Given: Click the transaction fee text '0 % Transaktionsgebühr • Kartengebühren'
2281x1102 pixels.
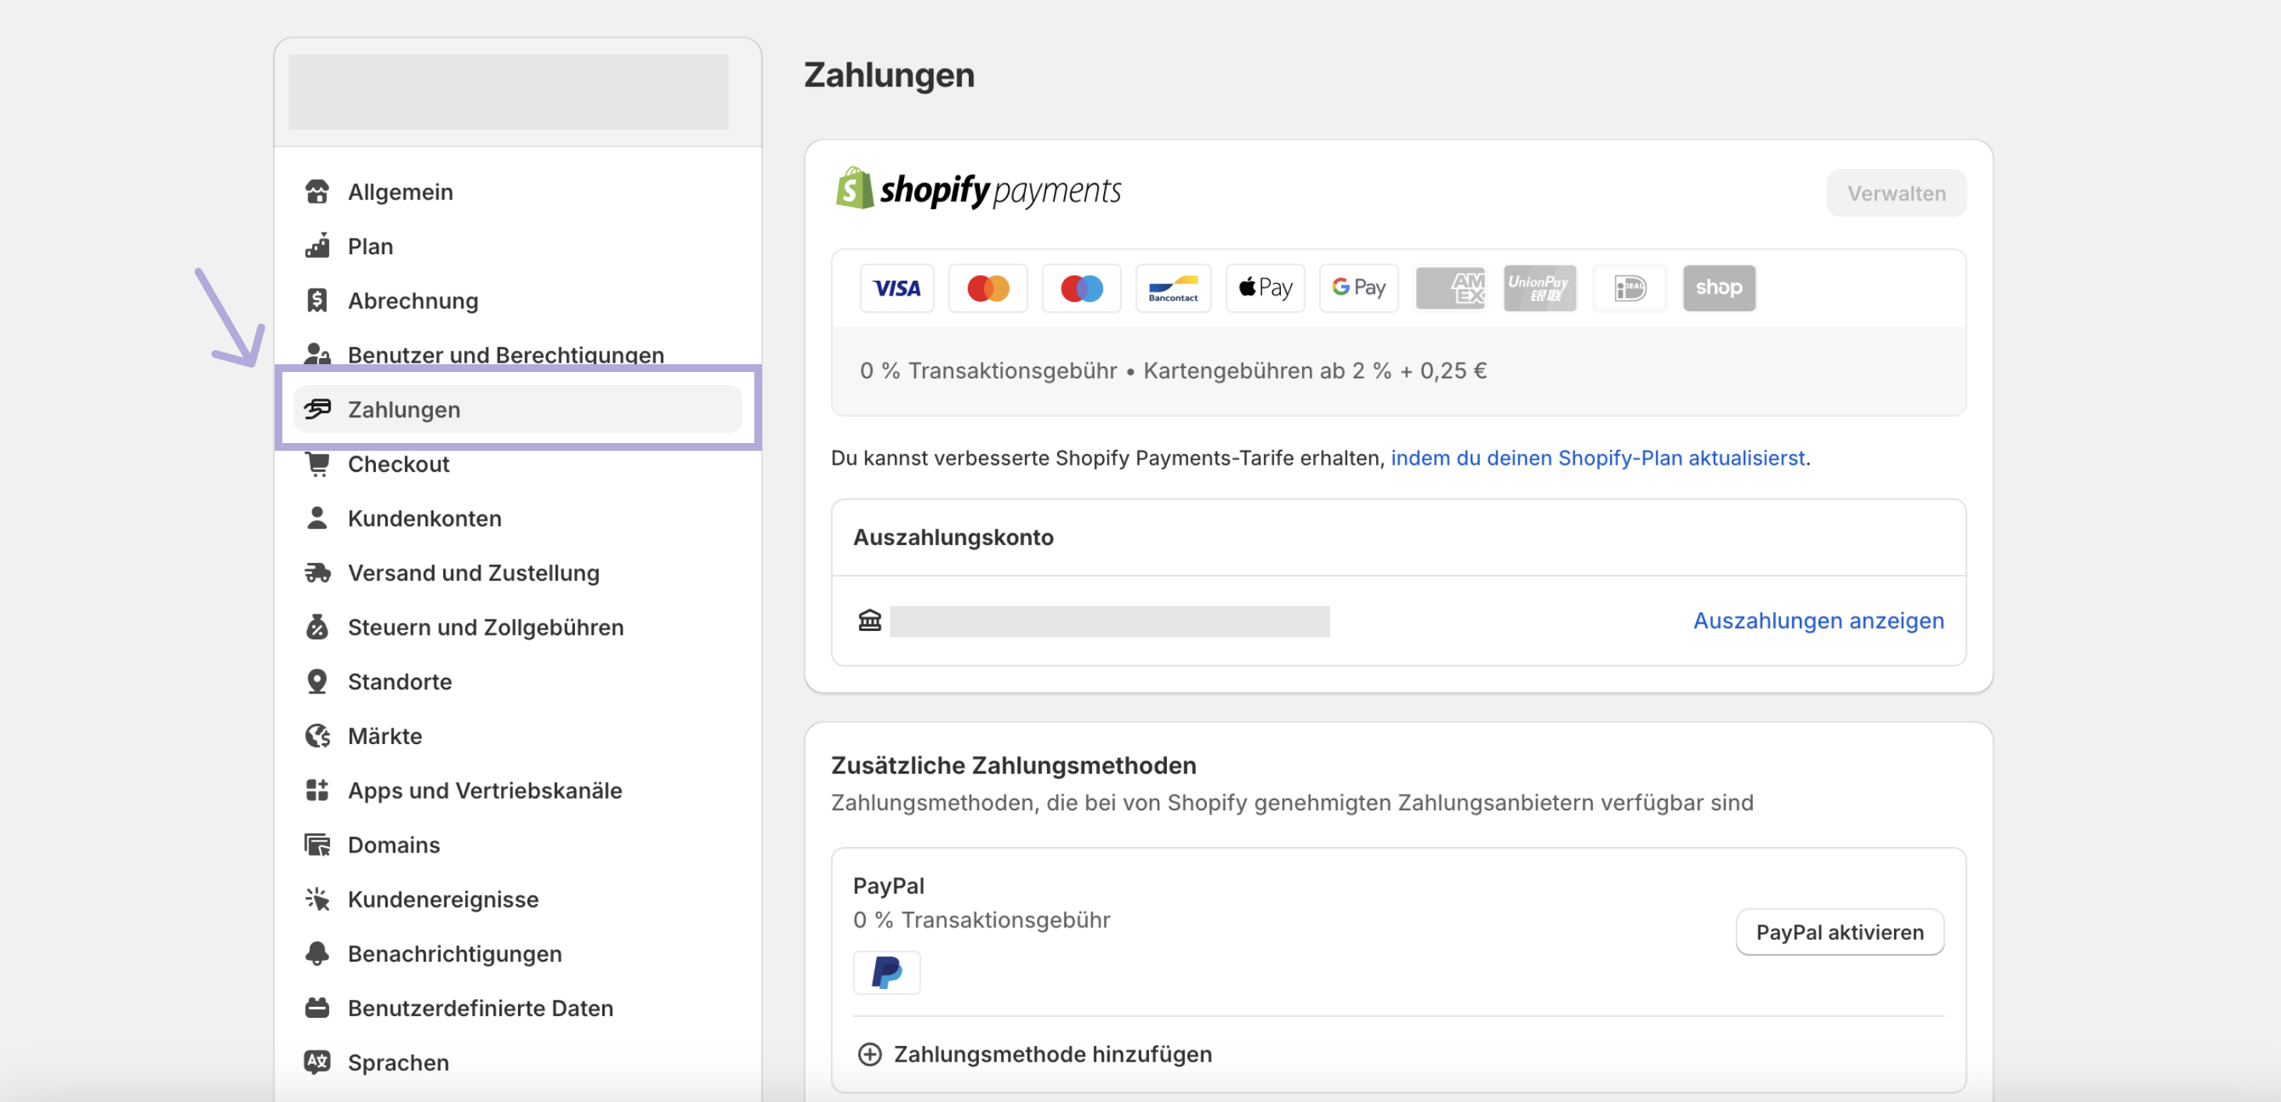Looking at the screenshot, I should [x=1172, y=370].
